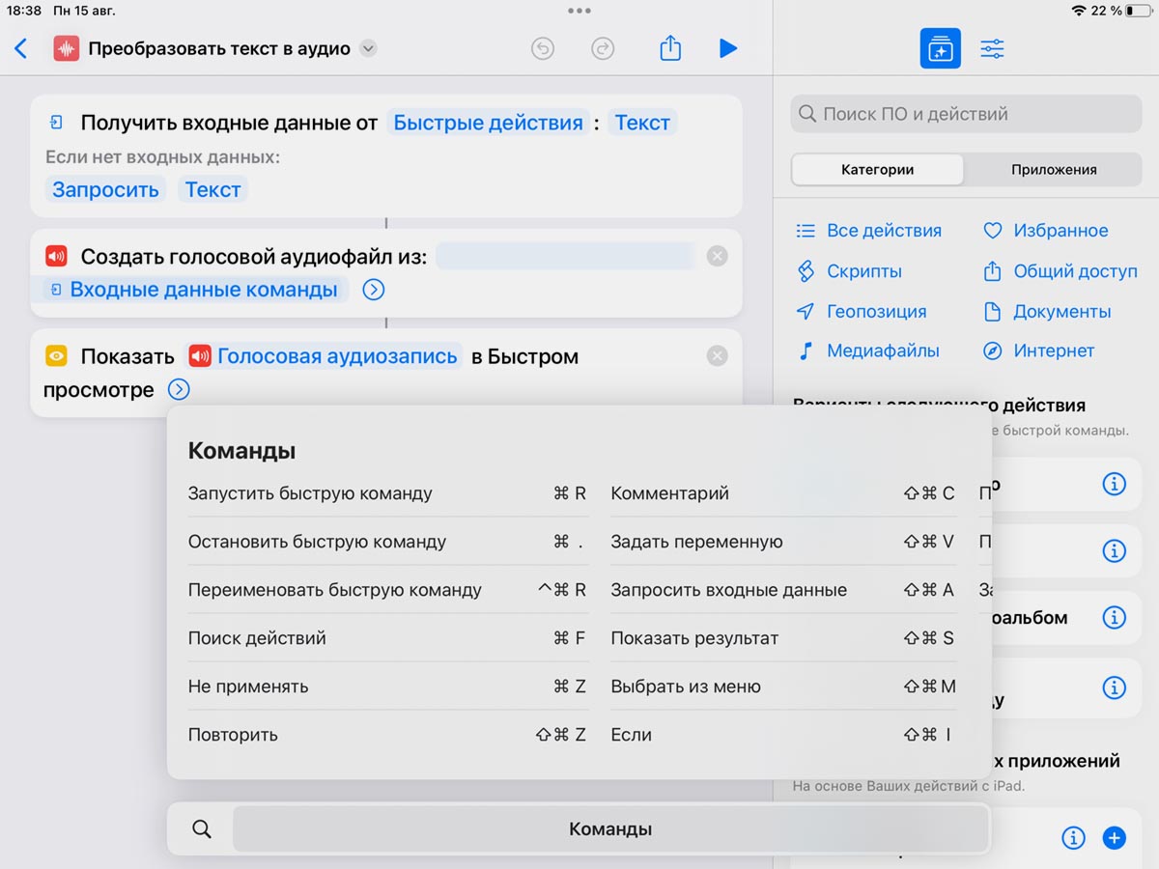Choose 'Переименовать быструю команду' menu item

[x=387, y=590]
